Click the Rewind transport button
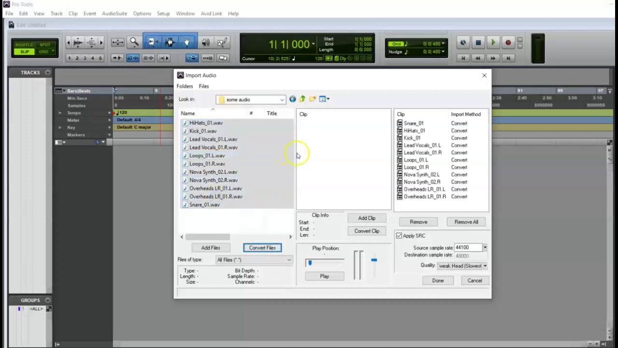618x348 pixels. pos(478,58)
